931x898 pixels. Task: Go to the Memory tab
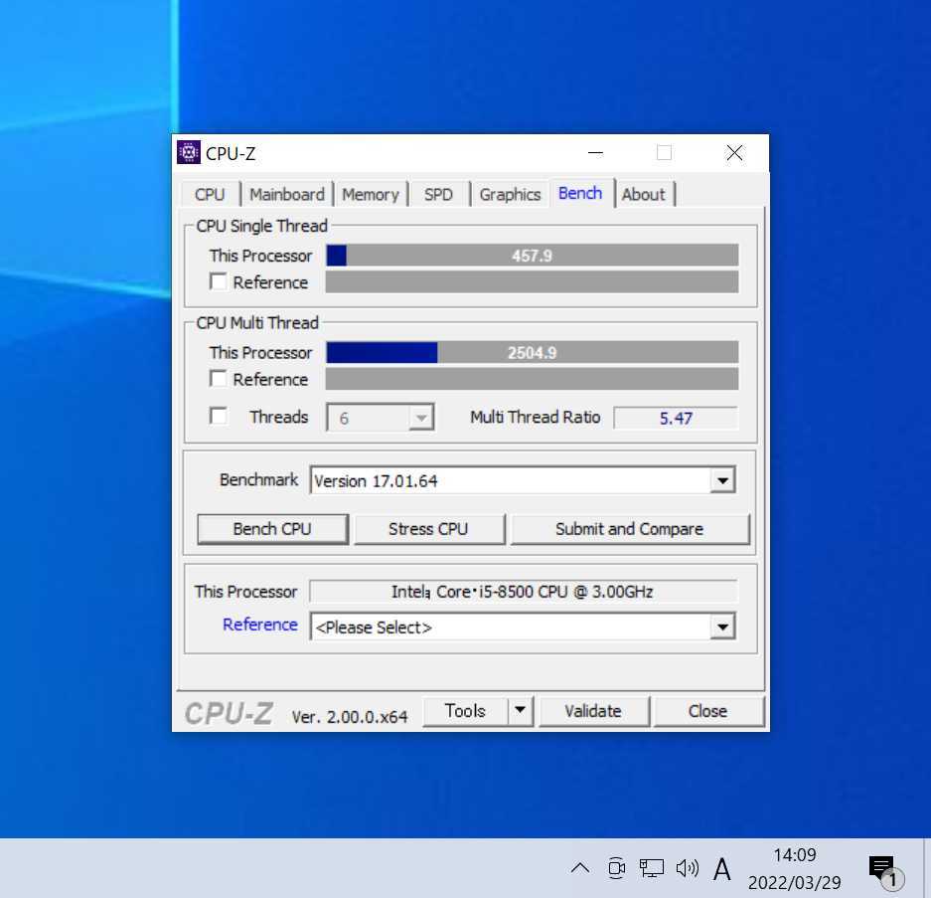point(371,194)
